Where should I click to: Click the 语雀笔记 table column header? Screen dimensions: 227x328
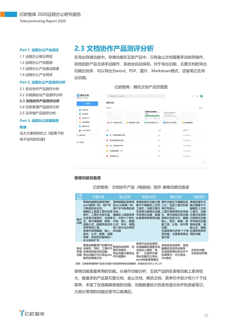pos(199,197)
